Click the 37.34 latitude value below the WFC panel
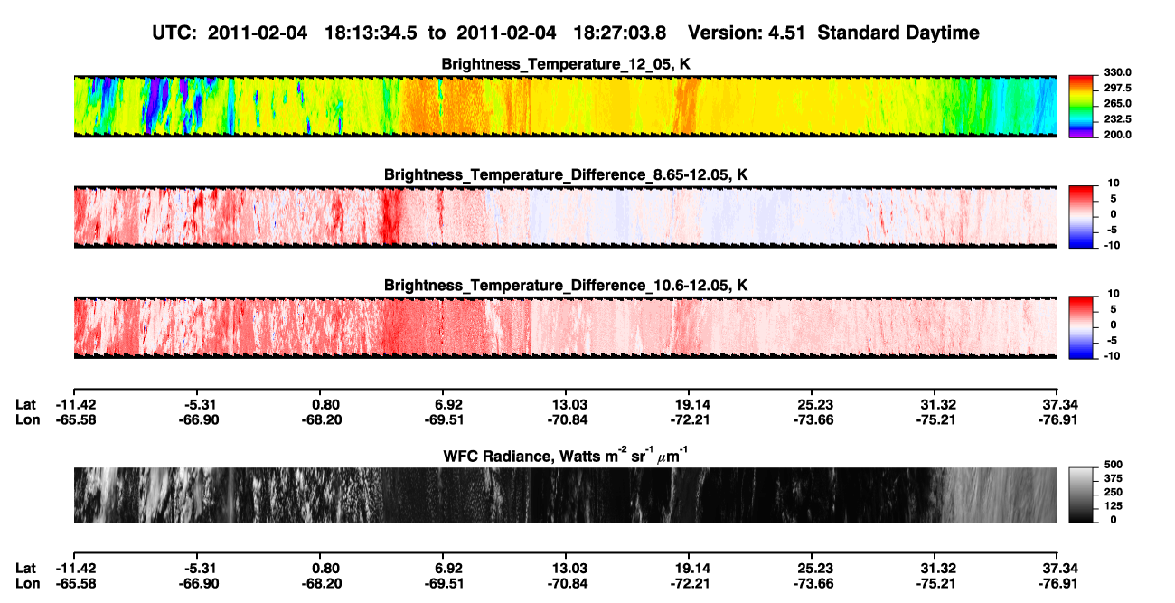 pos(1059,568)
